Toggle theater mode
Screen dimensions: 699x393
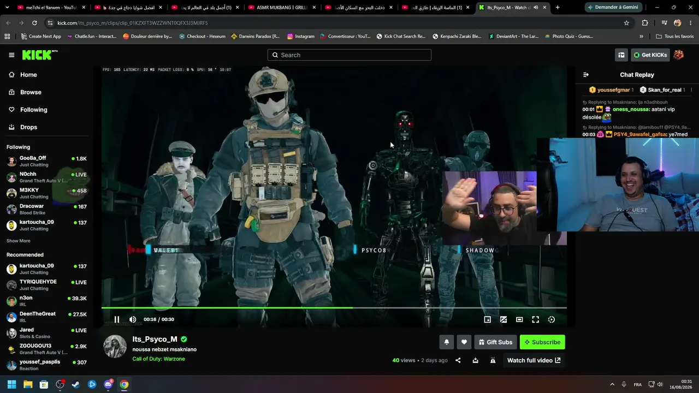click(519, 319)
